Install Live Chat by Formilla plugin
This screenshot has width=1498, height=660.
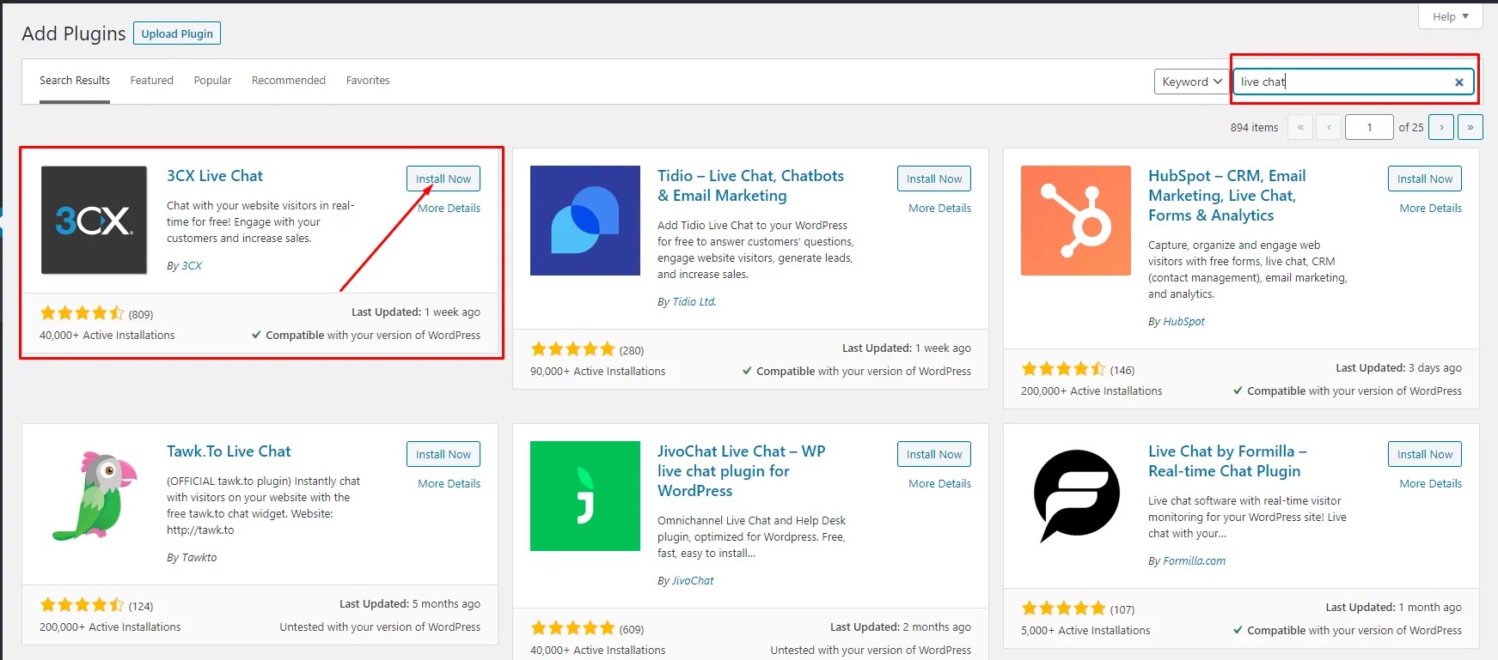(1425, 454)
